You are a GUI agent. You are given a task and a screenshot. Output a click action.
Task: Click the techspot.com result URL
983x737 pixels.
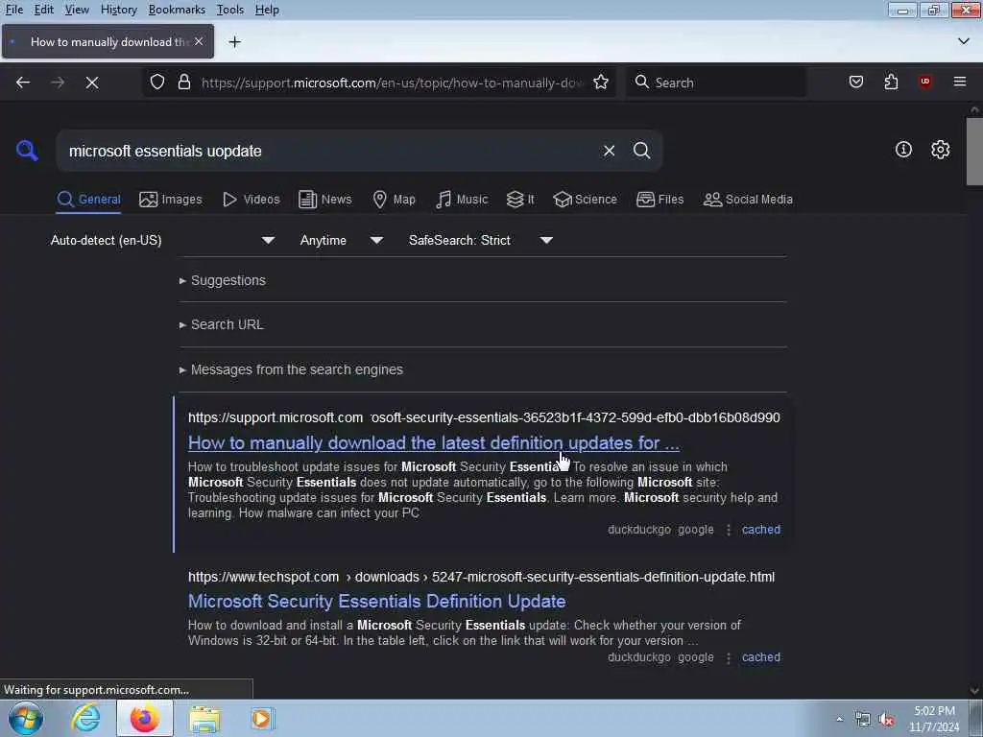[x=482, y=577]
